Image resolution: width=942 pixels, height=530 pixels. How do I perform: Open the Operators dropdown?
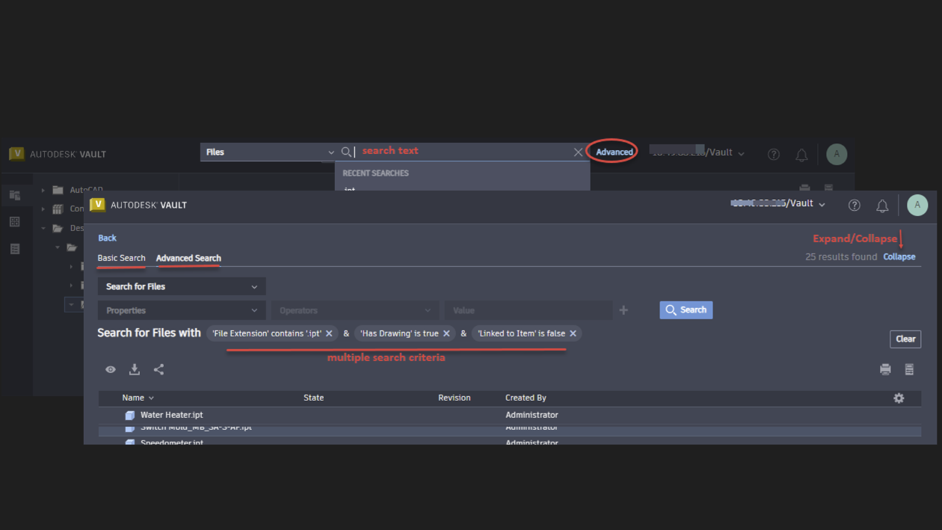pyautogui.click(x=354, y=310)
